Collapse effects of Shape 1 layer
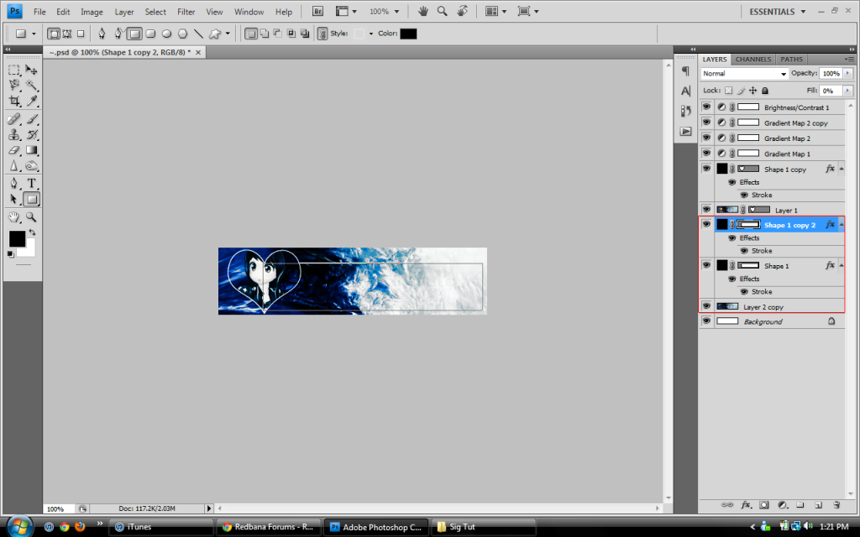The image size is (860, 537). coord(842,266)
